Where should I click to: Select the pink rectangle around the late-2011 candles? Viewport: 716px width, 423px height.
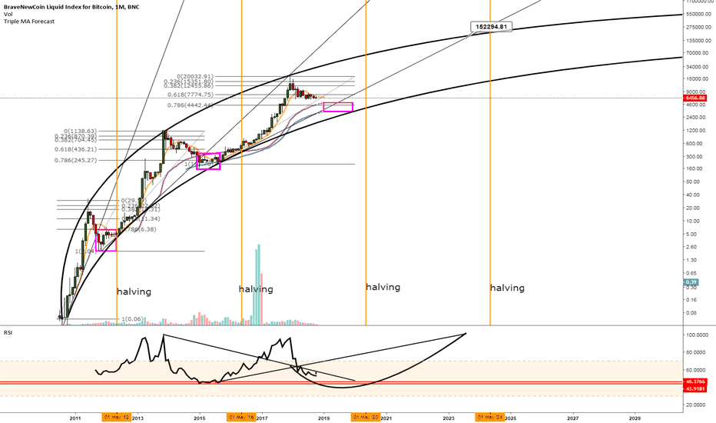pos(106,240)
